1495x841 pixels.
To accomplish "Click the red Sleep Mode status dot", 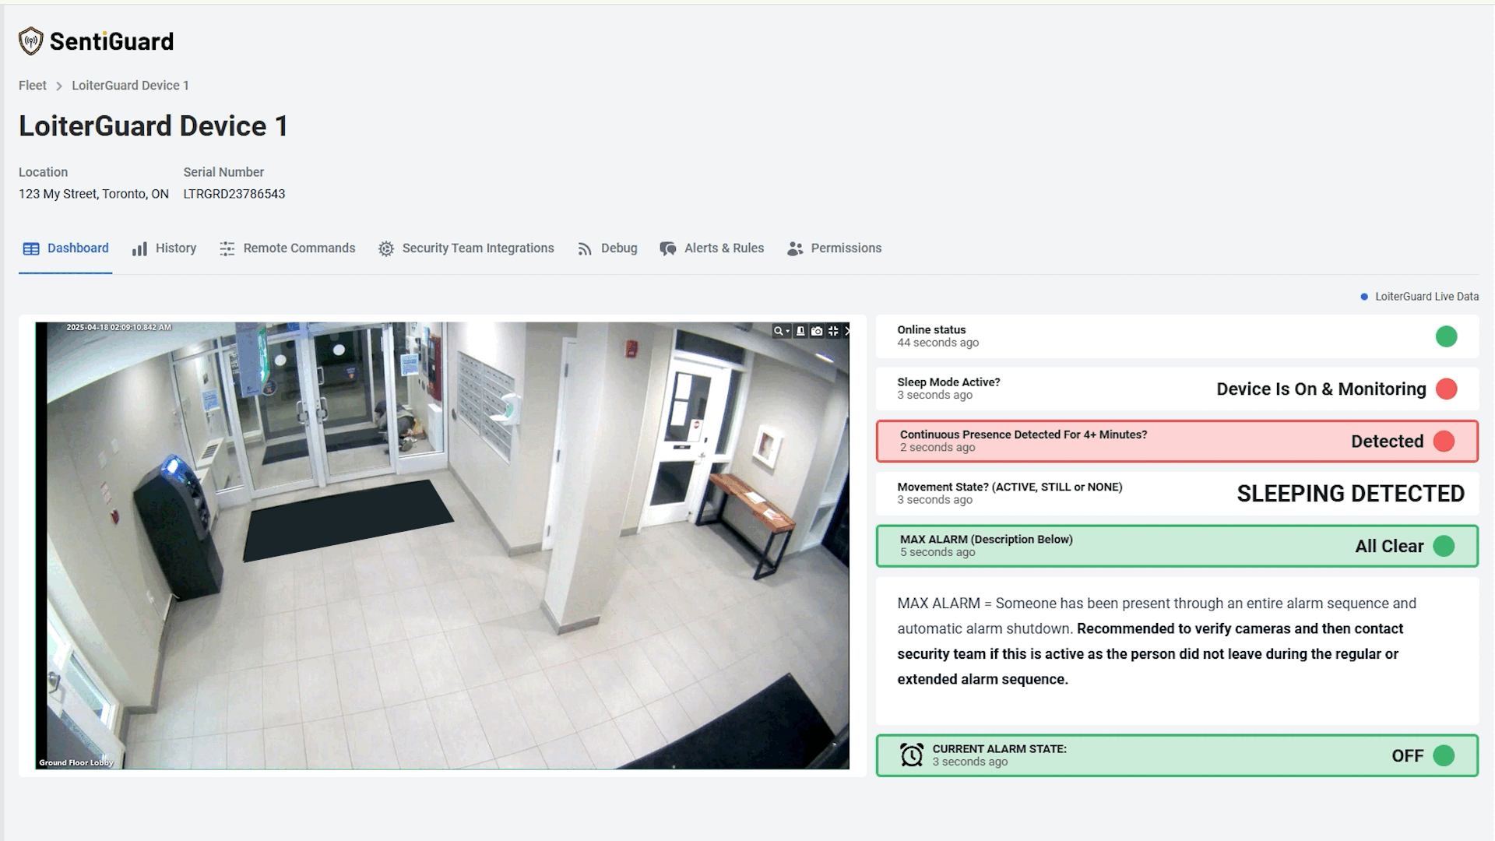I will point(1446,389).
